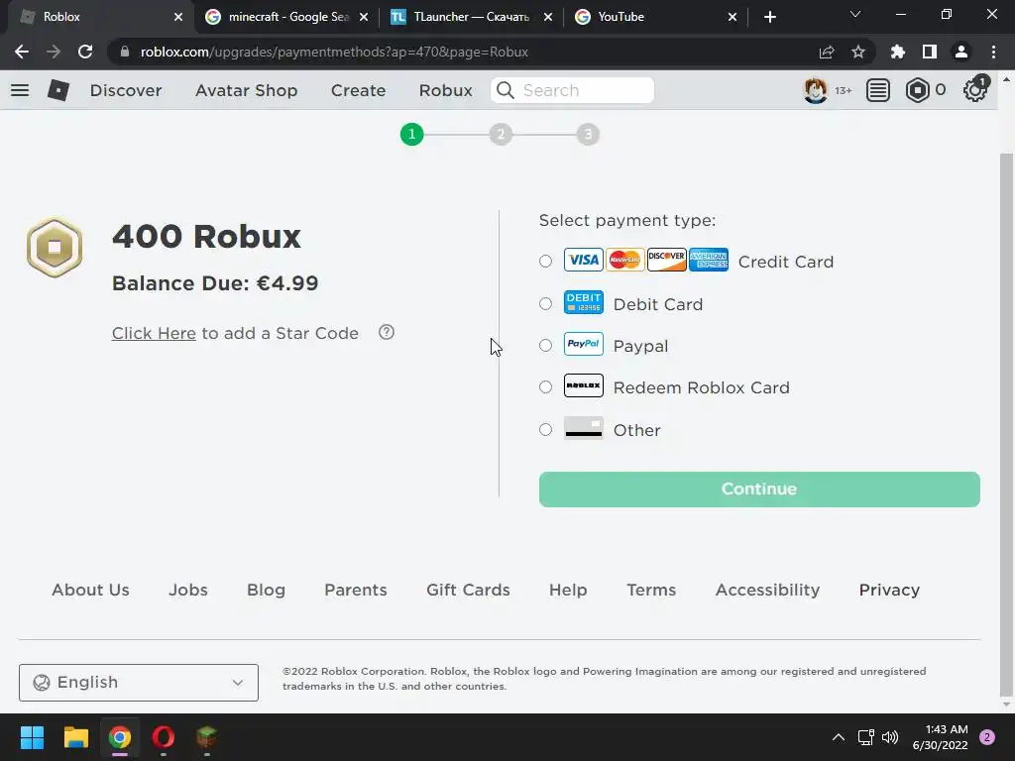Open the settings gear icon

[x=975, y=90]
